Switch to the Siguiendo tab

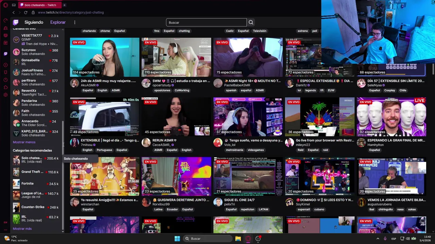pyautogui.click(x=34, y=22)
